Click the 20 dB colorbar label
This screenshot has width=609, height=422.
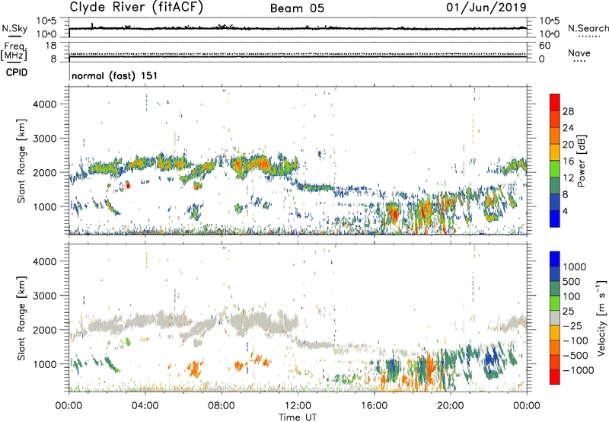coord(568,145)
